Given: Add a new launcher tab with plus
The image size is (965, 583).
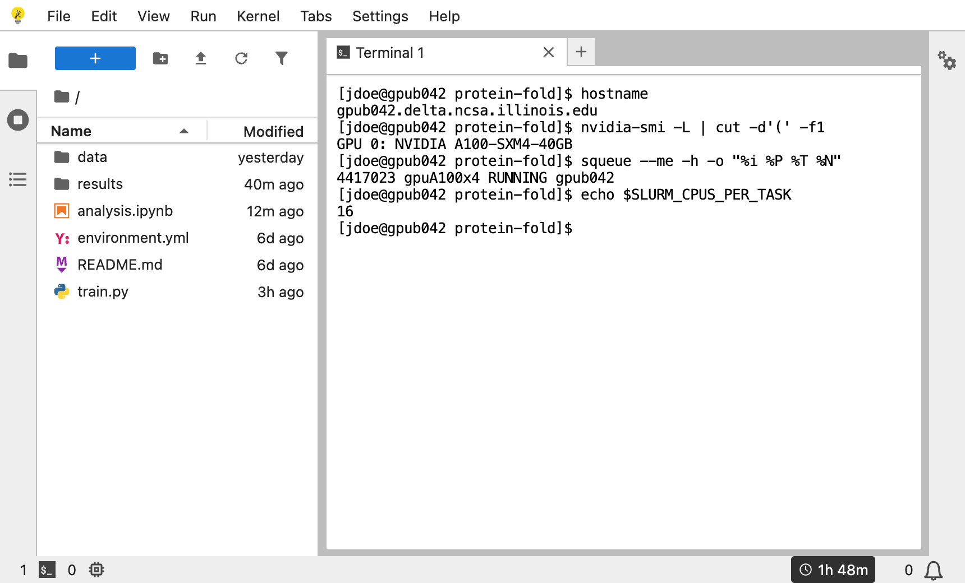Looking at the screenshot, I should click(581, 52).
